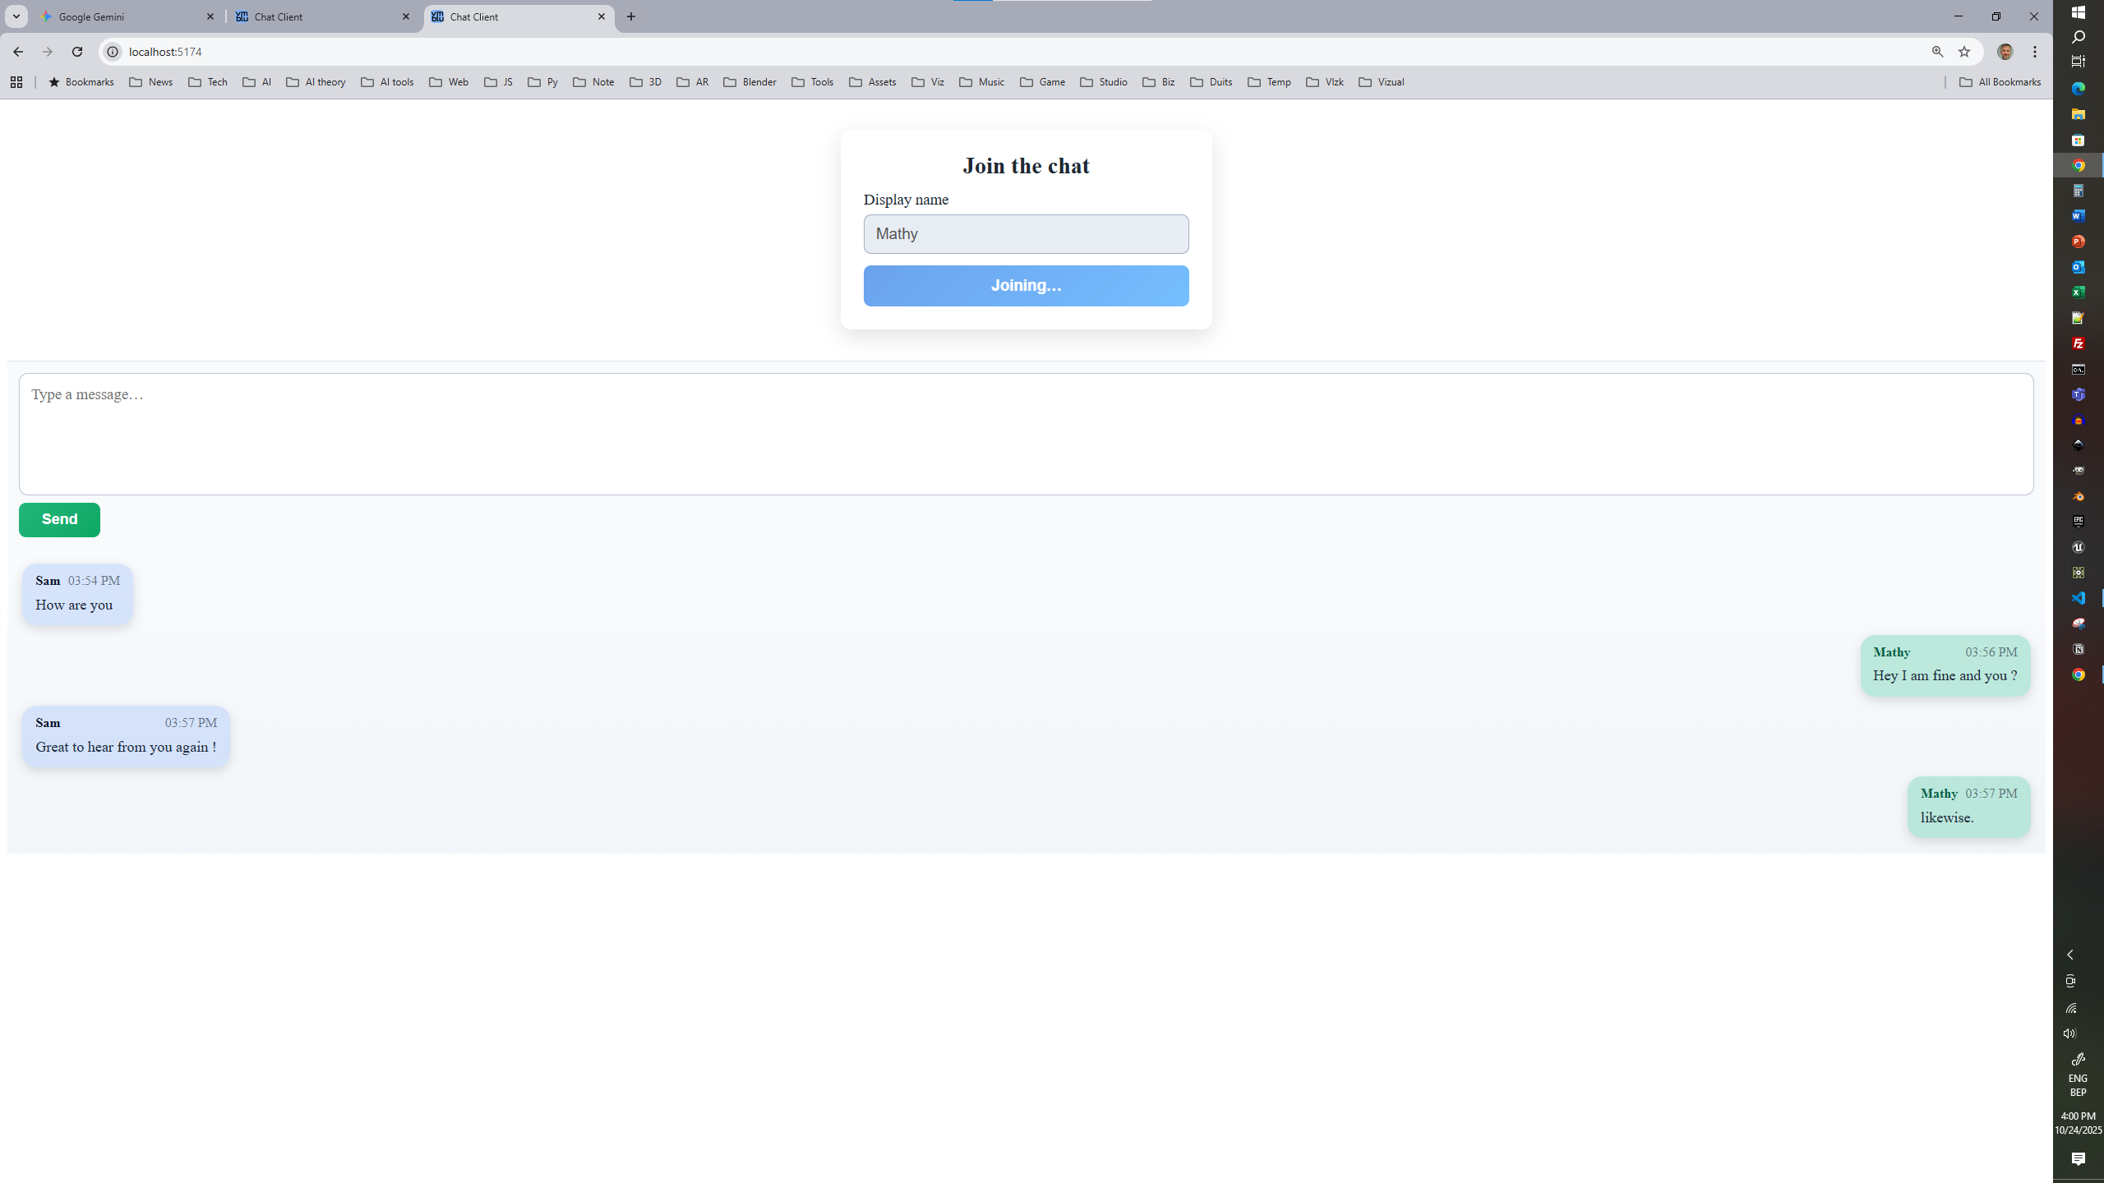
Task: Open the All Bookmarks folder
Action: pos(2000,82)
